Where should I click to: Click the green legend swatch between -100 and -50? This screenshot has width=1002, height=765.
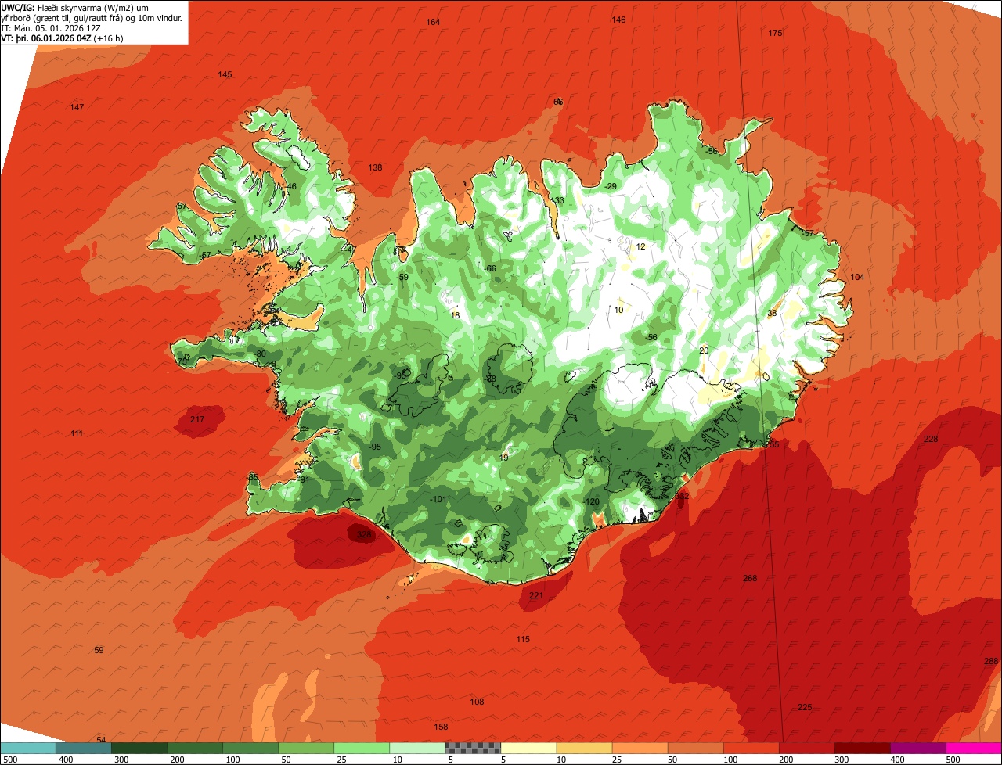250,748
